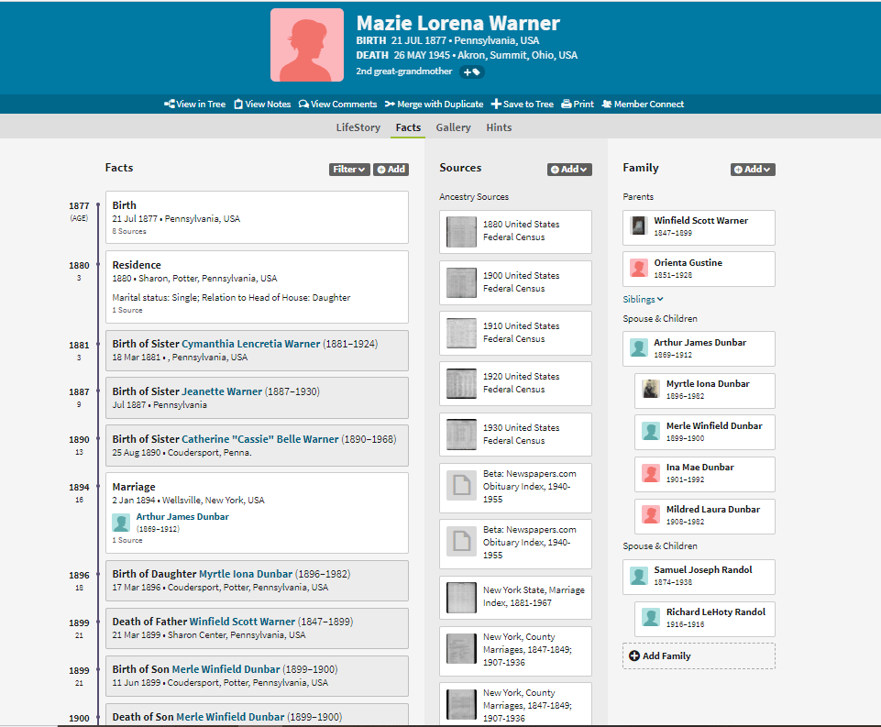Click the Save to Tree plus icon
Viewport: 881px width, 727px height.
pyautogui.click(x=496, y=105)
